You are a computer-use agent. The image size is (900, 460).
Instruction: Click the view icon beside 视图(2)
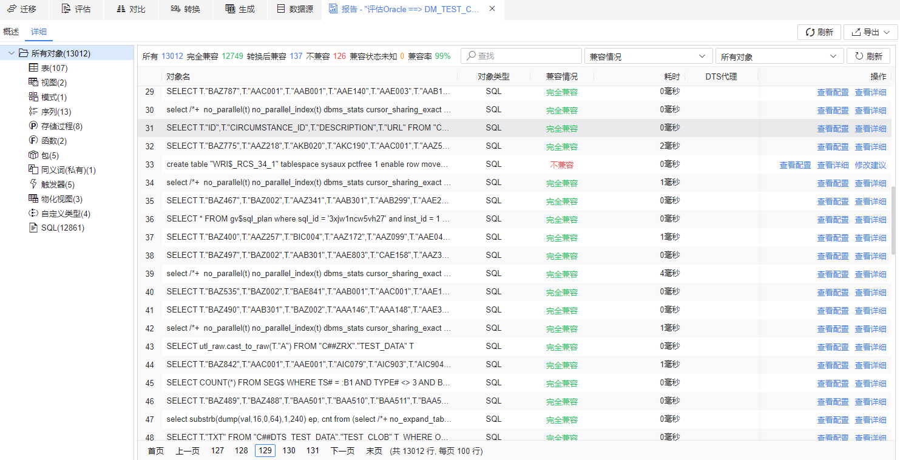click(33, 83)
